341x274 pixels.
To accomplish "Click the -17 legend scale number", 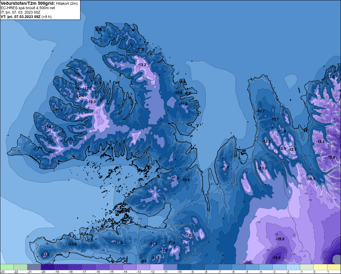I will [x=84, y=272].
